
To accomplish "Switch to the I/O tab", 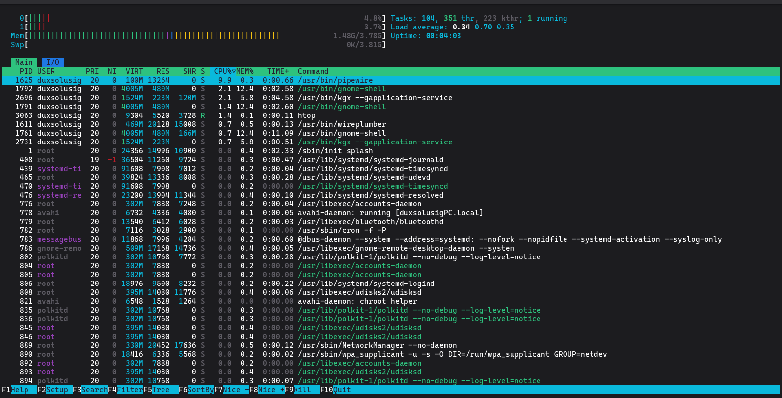I will (53, 62).
